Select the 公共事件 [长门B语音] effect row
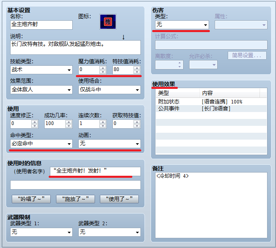Image resolution: width=276 pixels, height=248 pixels. (211, 109)
